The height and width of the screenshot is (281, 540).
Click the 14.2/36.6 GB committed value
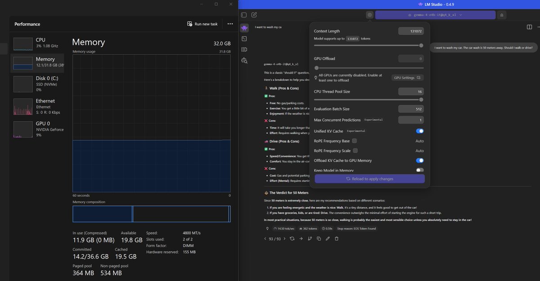90,257
